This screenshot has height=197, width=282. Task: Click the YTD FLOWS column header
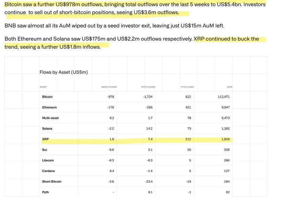[x=187, y=87]
